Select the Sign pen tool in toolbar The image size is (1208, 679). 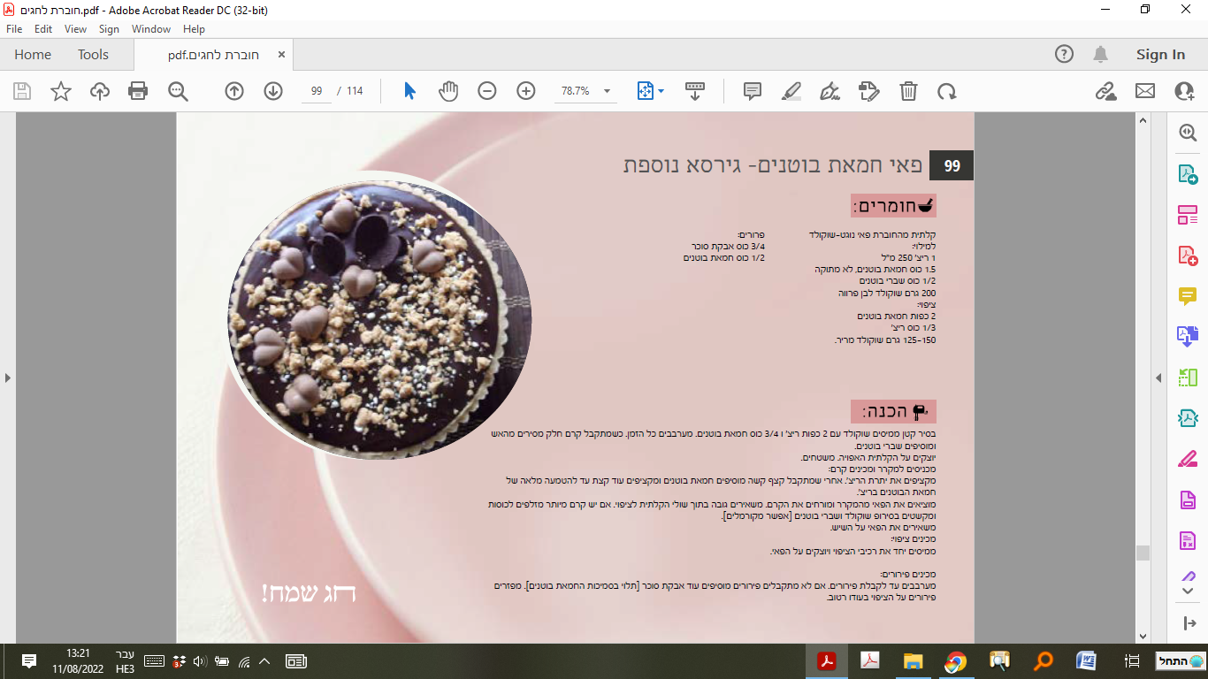click(x=830, y=91)
